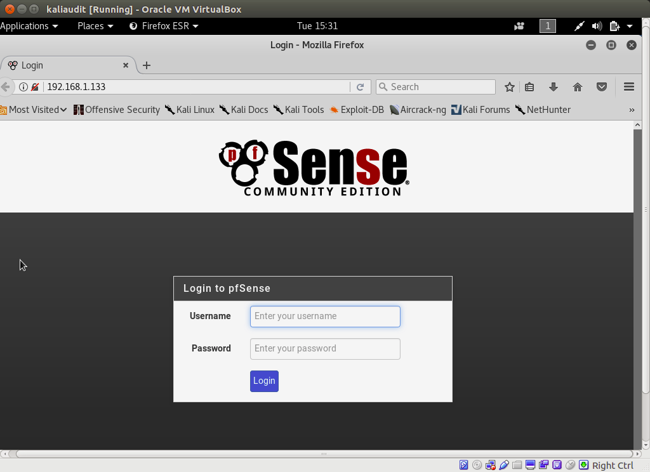Click VirtualBox mouse integration status icon
Viewport: 650px width, 472px height.
(571, 465)
